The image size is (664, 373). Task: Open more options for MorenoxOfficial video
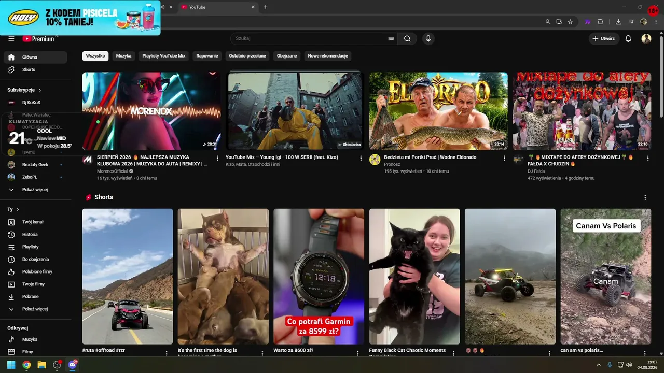(x=217, y=158)
